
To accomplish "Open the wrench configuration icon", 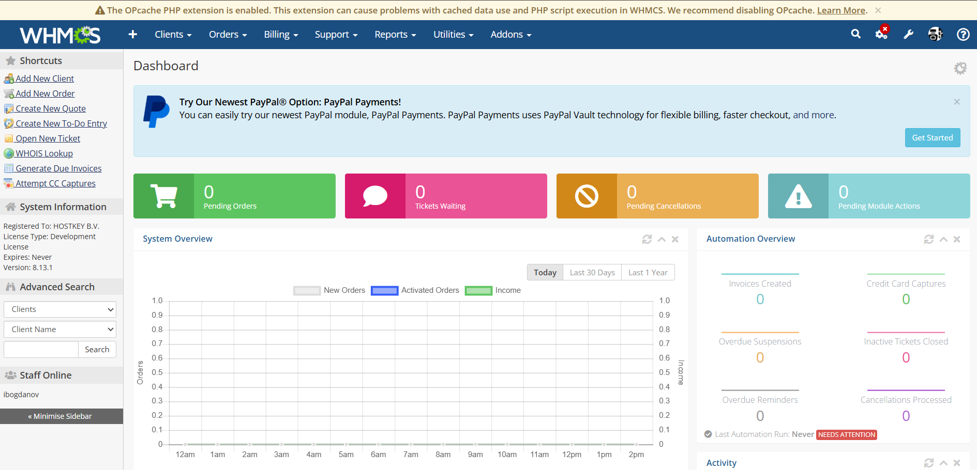I will pyautogui.click(x=908, y=34).
